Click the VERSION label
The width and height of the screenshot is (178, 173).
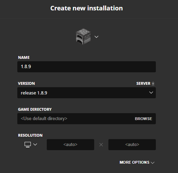click(26, 83)
